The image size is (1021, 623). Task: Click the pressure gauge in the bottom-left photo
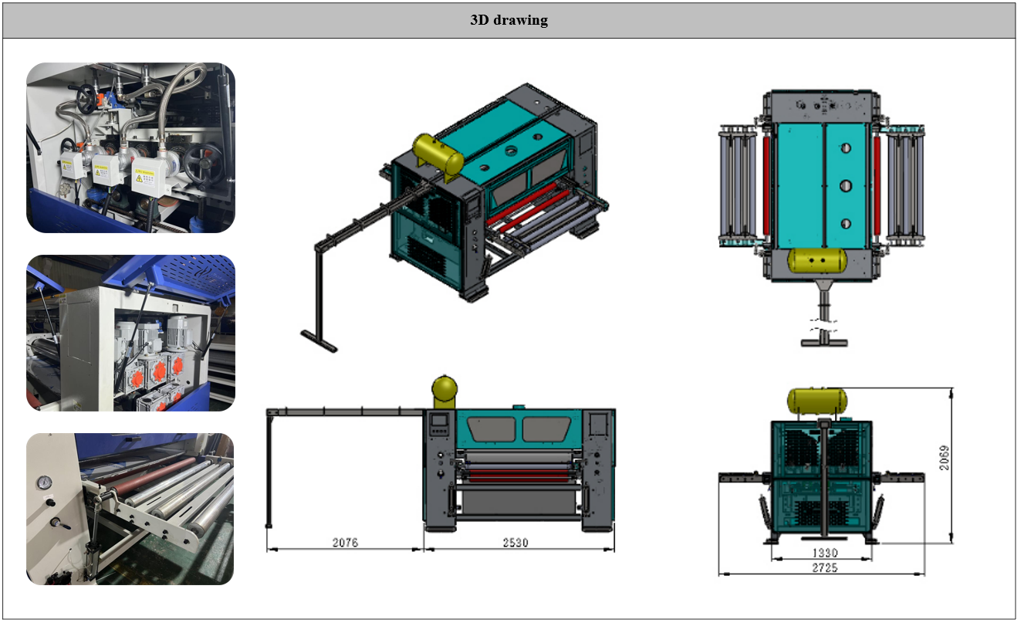click(44, 482)
